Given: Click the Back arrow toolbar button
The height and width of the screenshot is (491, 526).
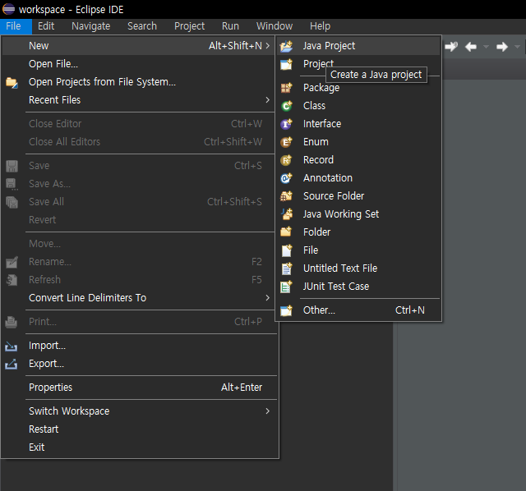Looking at the screenshot, I should pyautogui.click(x=471, y=47).
